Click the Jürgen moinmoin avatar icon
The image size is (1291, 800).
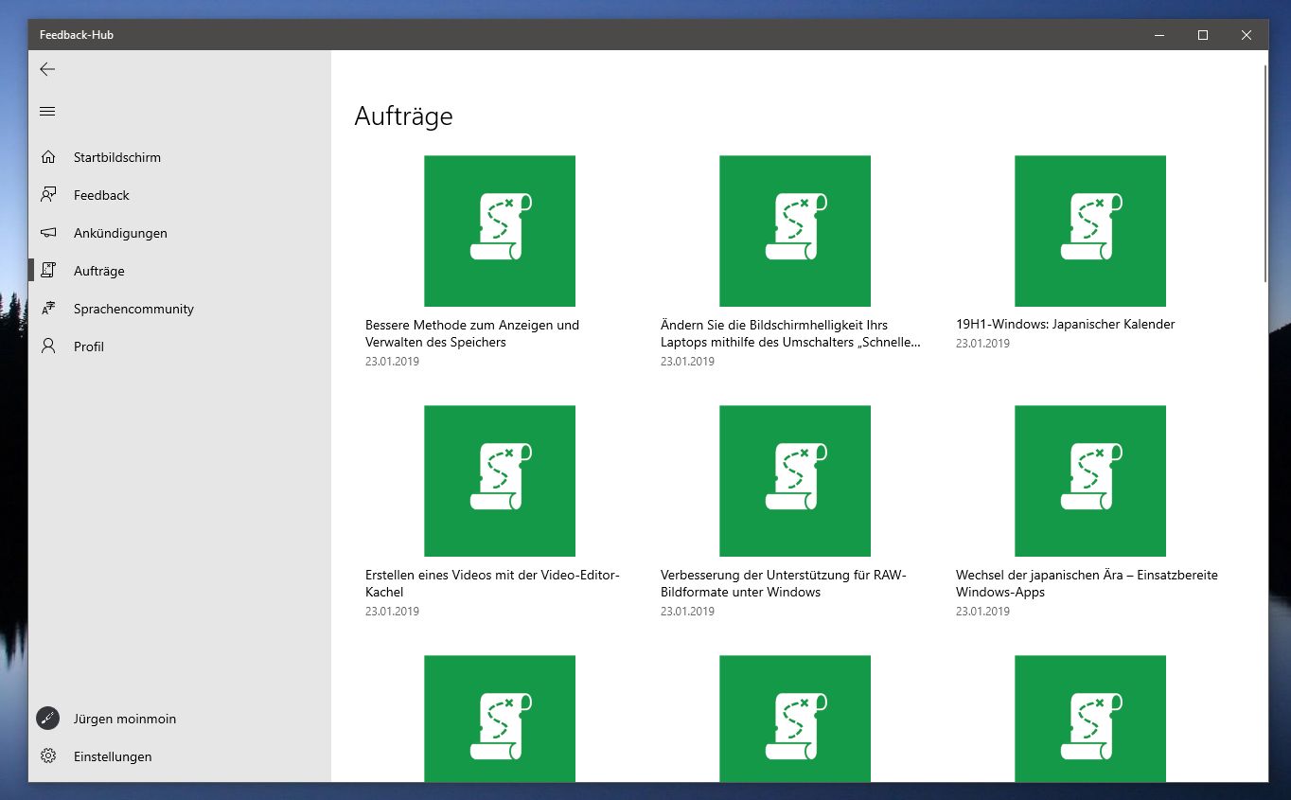click(47, 719)
